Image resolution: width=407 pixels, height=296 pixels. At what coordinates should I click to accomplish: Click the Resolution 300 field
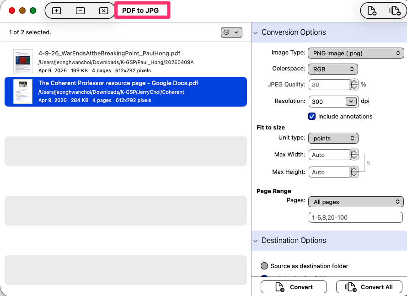[327, 102]
